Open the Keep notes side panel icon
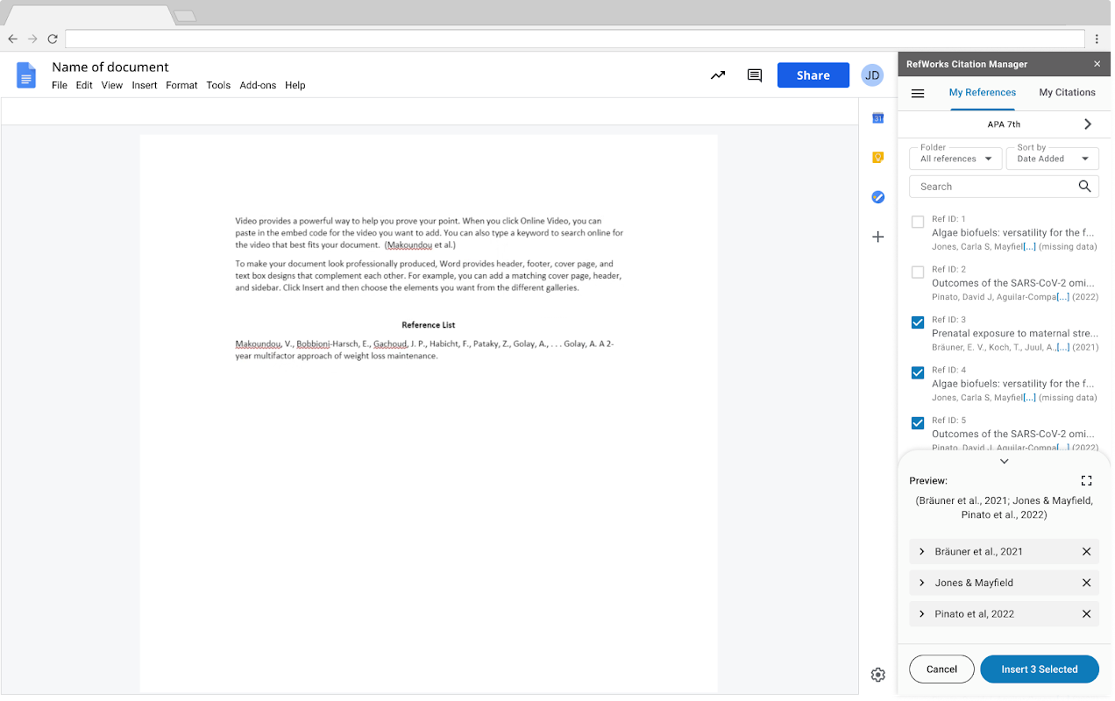1115x701 pixels. 877,158
